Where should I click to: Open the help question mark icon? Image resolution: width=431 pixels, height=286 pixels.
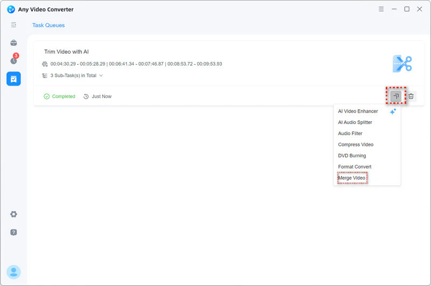pyautogui.click(x=13, y=233)
